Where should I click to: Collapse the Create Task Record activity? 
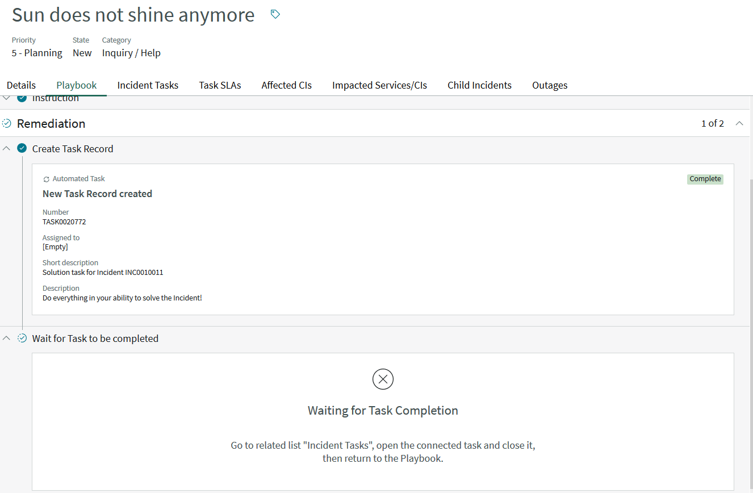(x=7, y=148)
